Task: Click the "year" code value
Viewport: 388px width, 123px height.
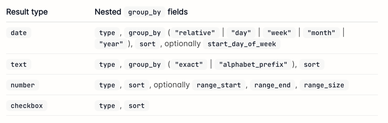Action: [111, 44]
